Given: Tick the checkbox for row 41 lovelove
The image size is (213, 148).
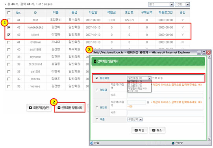Looking at the screenshot, I should click(x=9, y=42).
